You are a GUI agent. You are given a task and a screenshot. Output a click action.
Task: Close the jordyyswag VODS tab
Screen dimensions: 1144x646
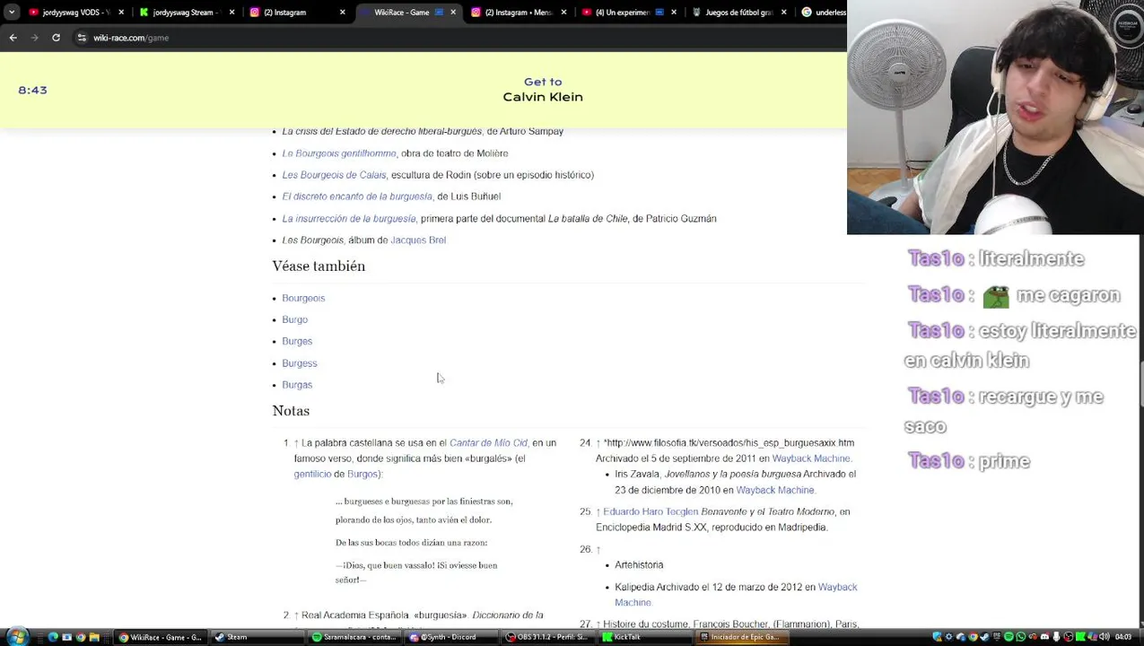121,13
